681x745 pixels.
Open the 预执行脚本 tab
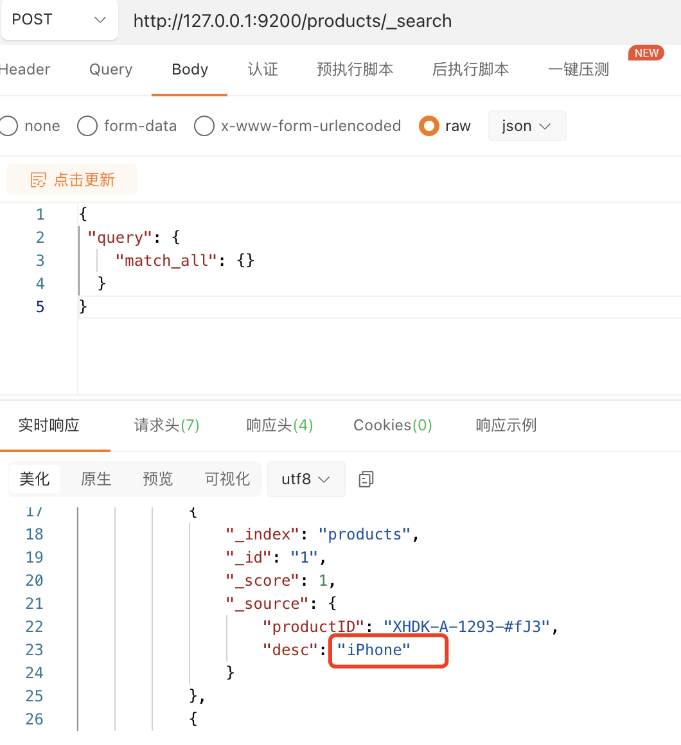tap(355, 69)
